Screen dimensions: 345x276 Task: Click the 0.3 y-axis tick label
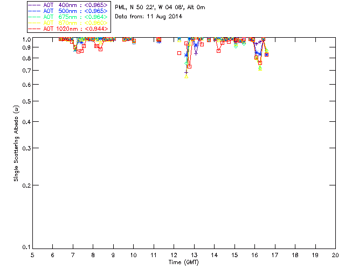[26, 148]
